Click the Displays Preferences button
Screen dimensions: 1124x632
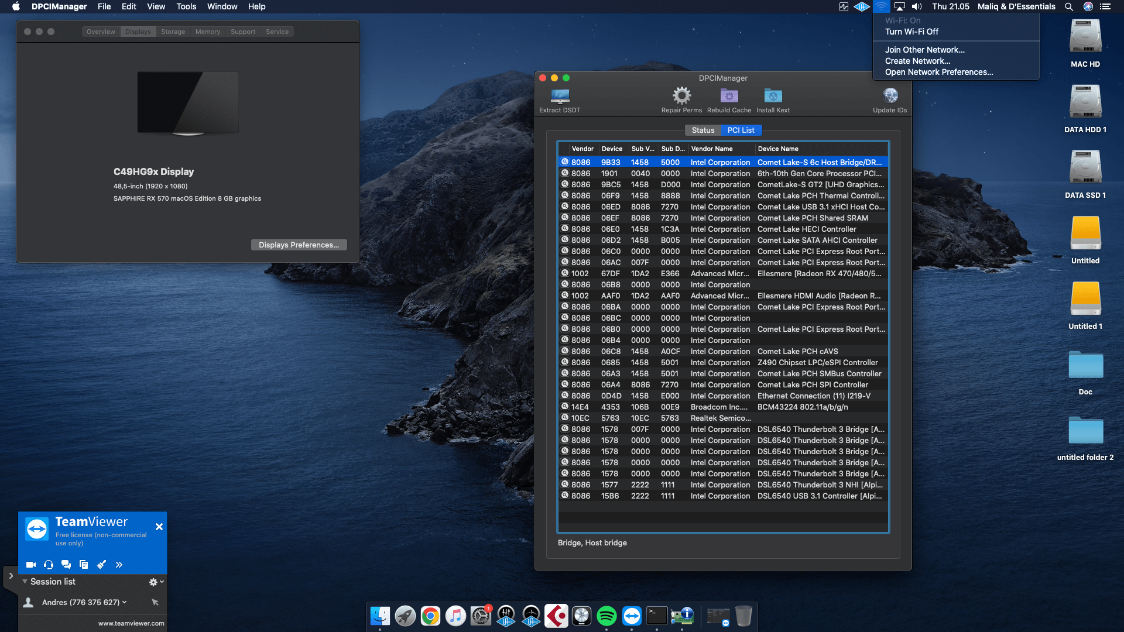[299, 245]
